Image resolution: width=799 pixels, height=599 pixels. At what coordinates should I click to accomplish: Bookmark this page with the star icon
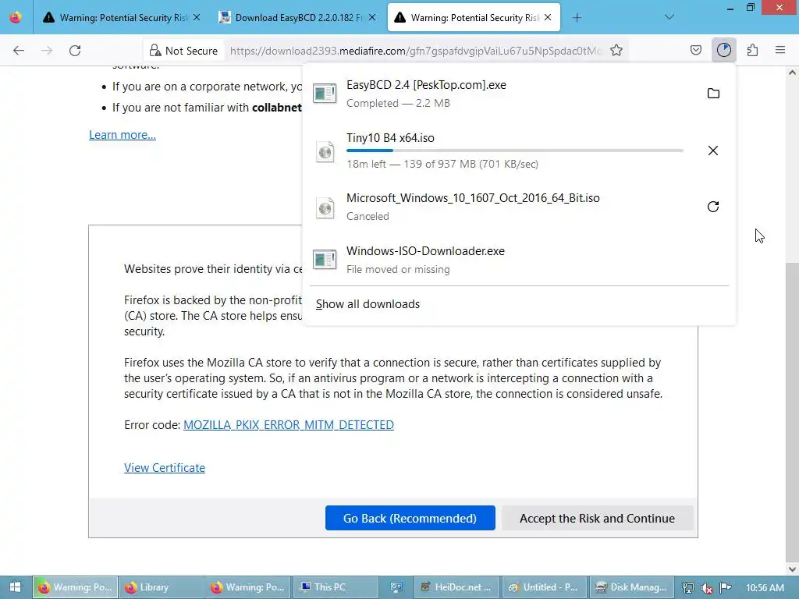[x=616, y=51]
